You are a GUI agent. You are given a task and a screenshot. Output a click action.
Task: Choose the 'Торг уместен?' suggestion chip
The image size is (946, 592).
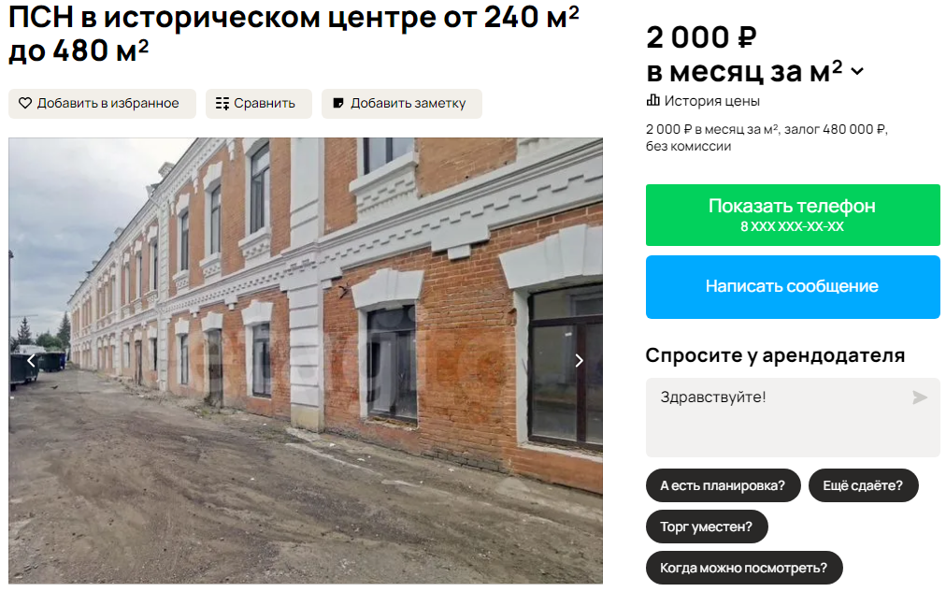tap(707, 527)
